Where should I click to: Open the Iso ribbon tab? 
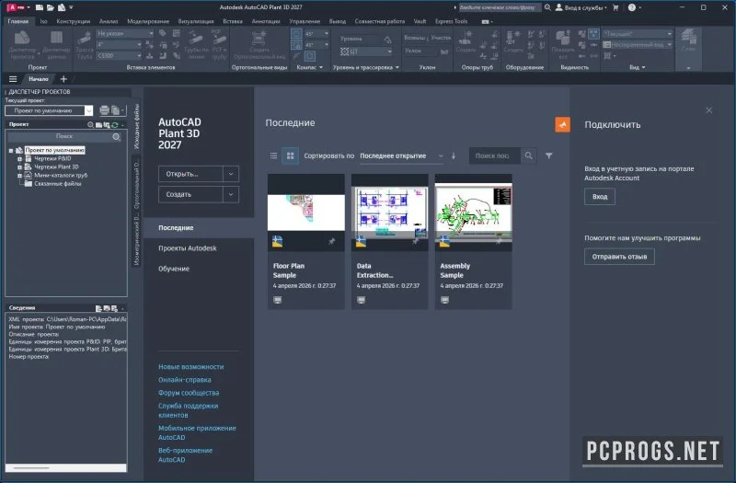[43, 21]
